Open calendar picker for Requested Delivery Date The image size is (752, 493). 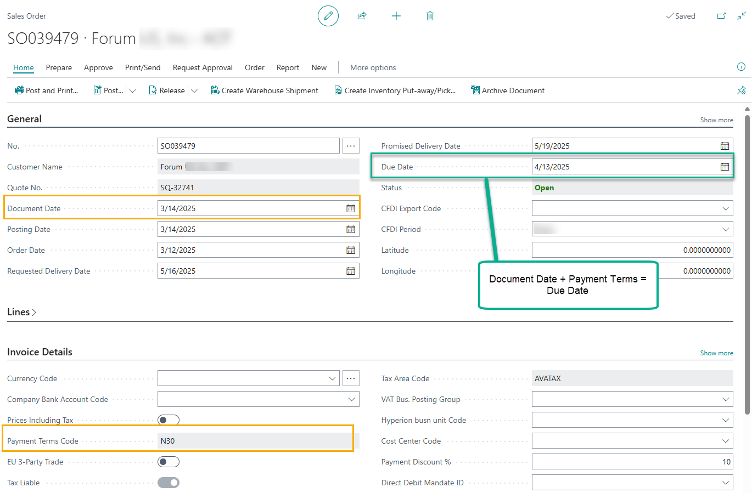(x=351, y=271)
